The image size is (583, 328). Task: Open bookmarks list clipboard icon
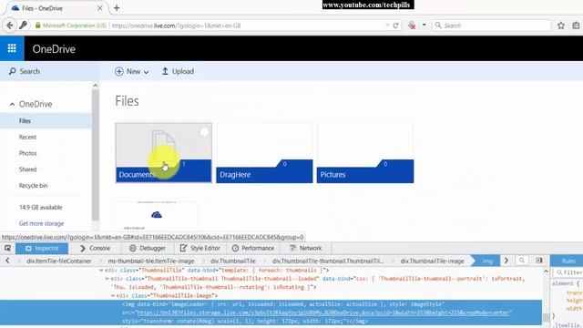(576, 26)
